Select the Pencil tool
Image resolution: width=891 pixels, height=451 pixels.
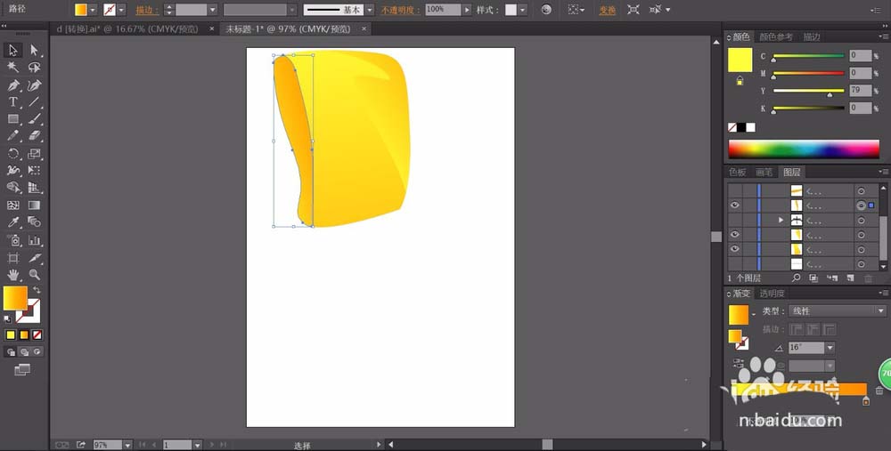[x=13, y=136]
